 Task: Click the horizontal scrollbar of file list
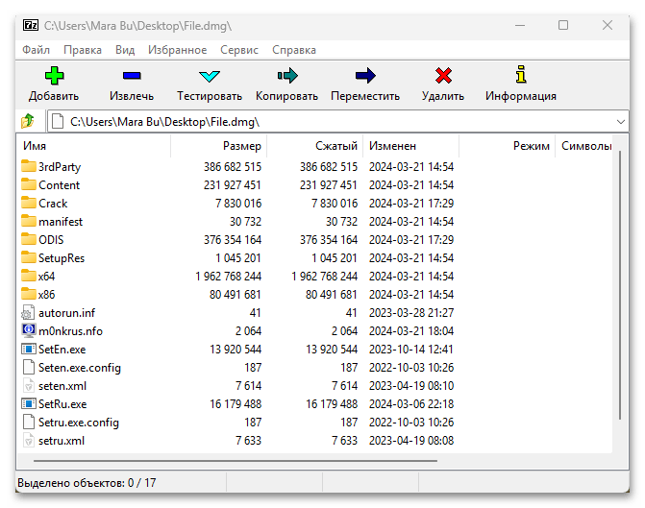[236, 461]
